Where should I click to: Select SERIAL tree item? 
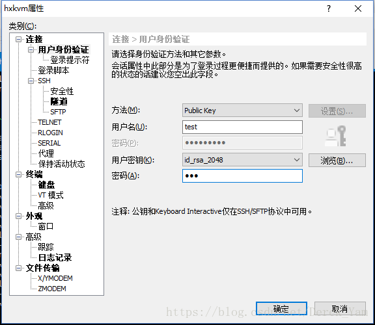[49, 143]
